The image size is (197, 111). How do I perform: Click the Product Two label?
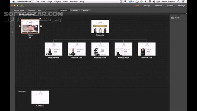coord(77,58)
